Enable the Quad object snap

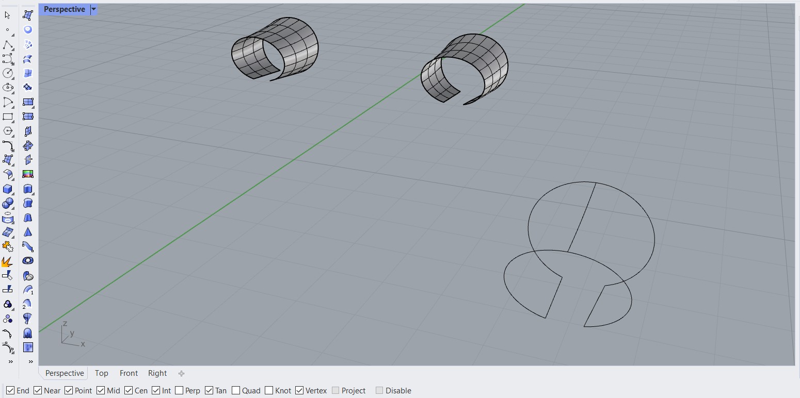[x=235, y=390]
